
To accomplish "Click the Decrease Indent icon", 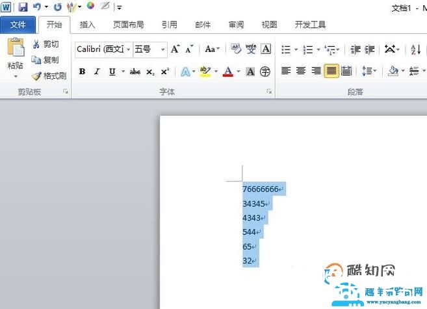I will coord(355,49).
